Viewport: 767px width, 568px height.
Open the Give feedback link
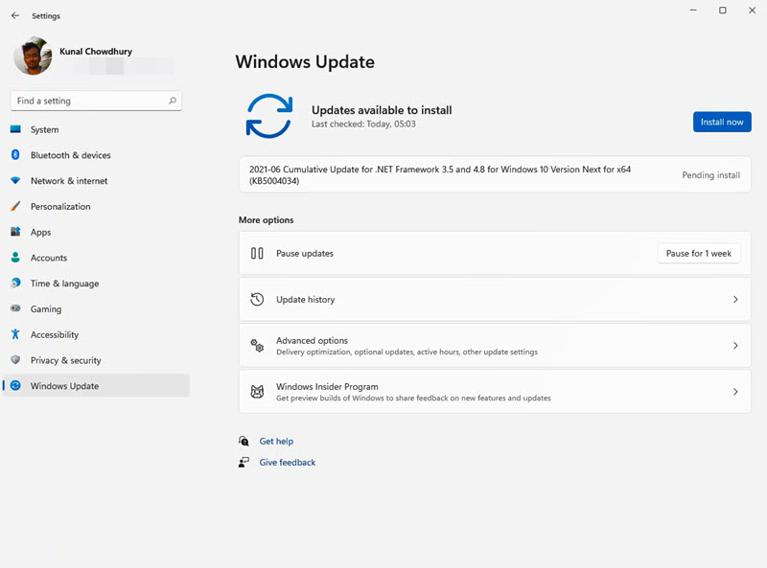point(287,462)
